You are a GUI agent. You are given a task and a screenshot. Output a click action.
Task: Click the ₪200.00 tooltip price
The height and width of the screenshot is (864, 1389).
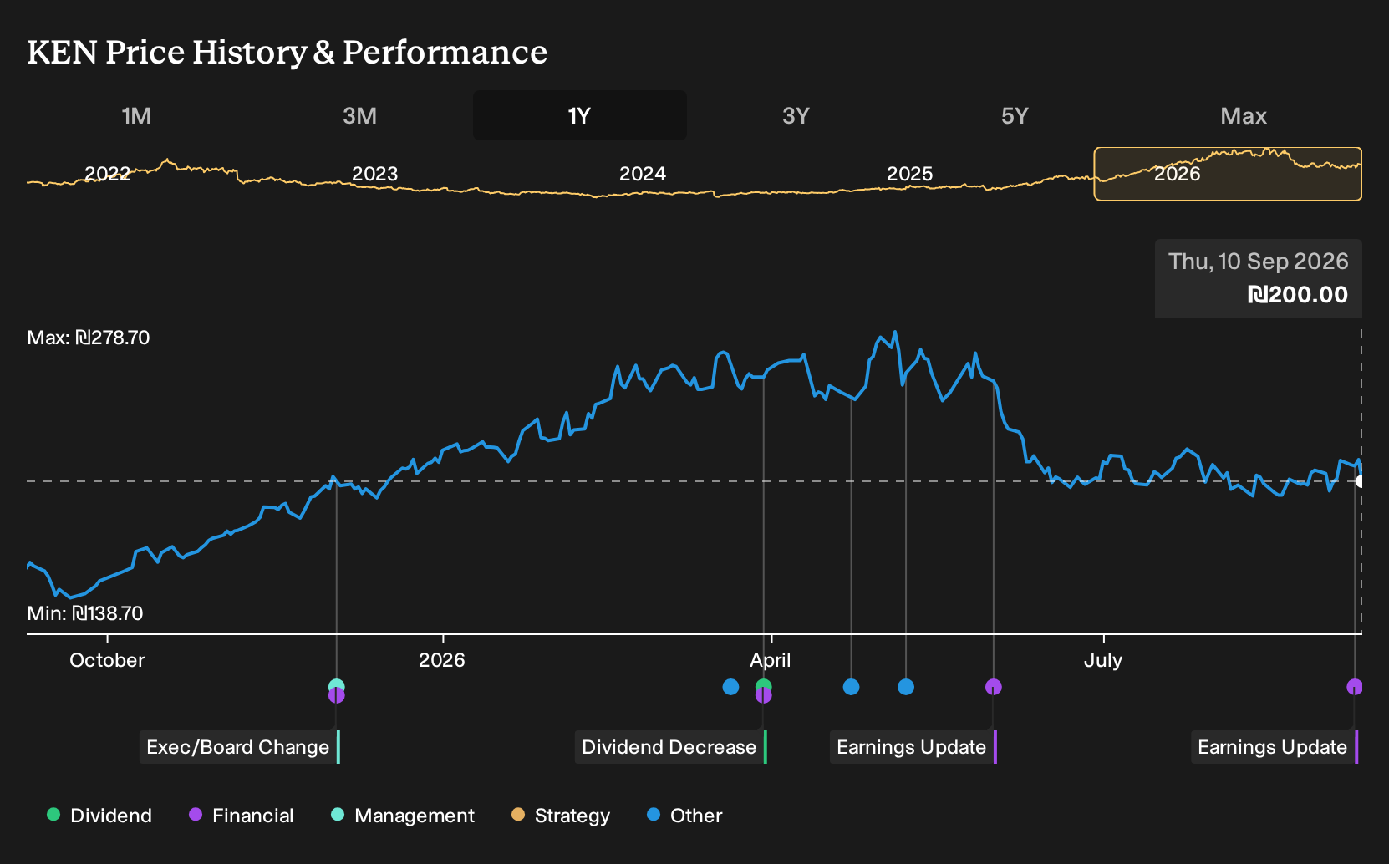point(1297,295)
